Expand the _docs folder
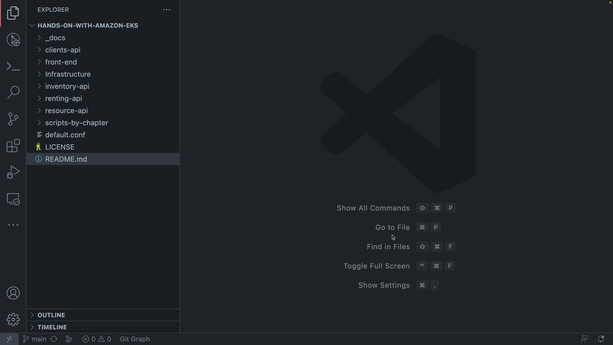 click(55, 38)
